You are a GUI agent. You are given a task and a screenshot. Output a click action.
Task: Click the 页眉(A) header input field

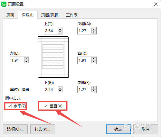[84, 31]
